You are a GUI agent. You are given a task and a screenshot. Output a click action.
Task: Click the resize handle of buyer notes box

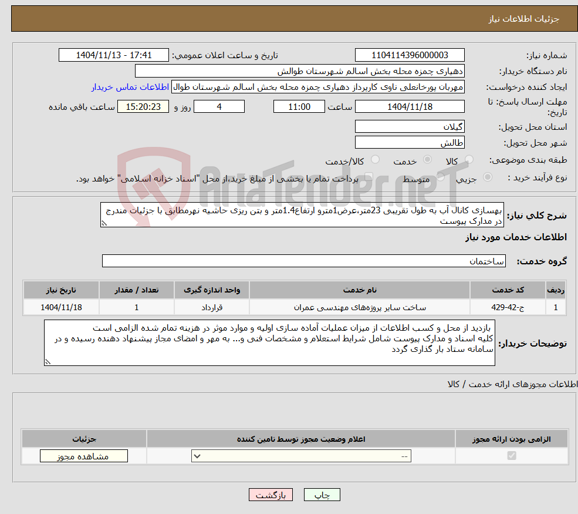(x=48, y=362)
